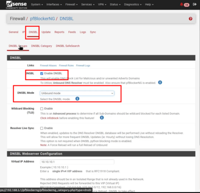Open the notifications bell icon
This screenshot has height=193, width=200.
coord(181,4)
